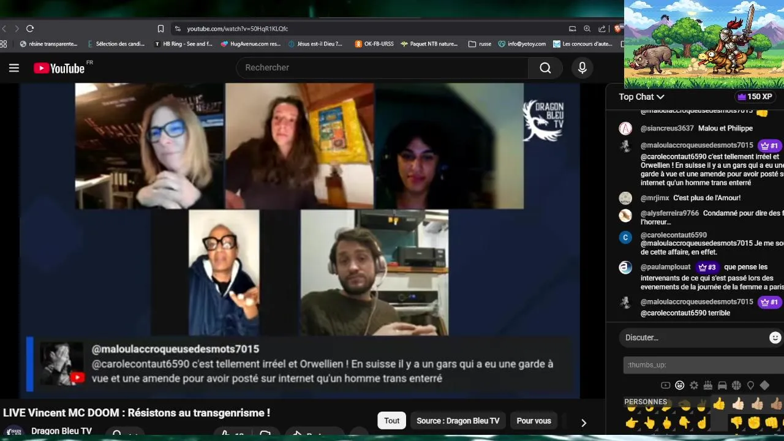This screenshot has height=441, width=784.
Task: Select the YouTube emoji category
Action: (x=666, y=385)
